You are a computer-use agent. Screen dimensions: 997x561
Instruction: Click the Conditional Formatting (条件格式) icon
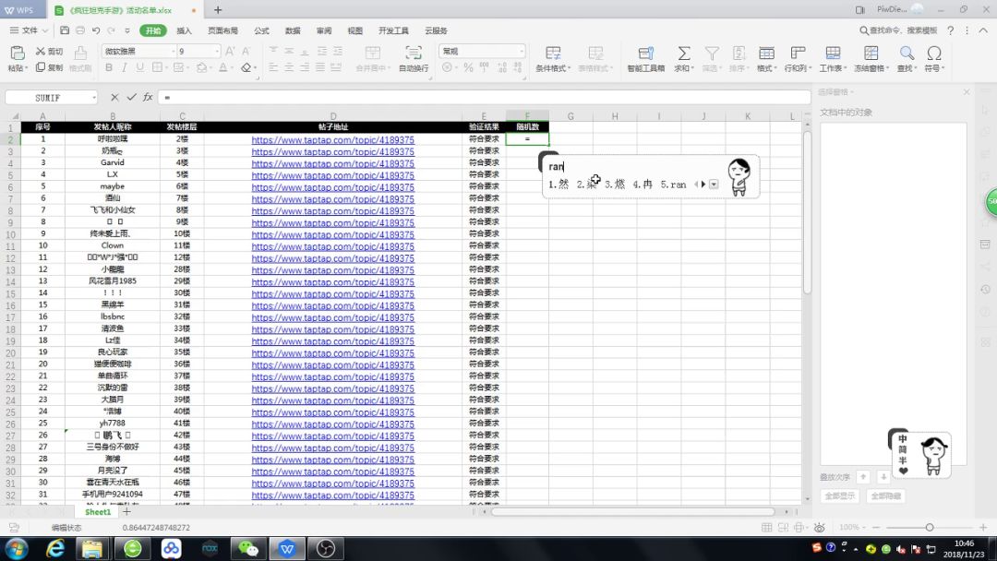pyautogui.click(x=553, y=54)
